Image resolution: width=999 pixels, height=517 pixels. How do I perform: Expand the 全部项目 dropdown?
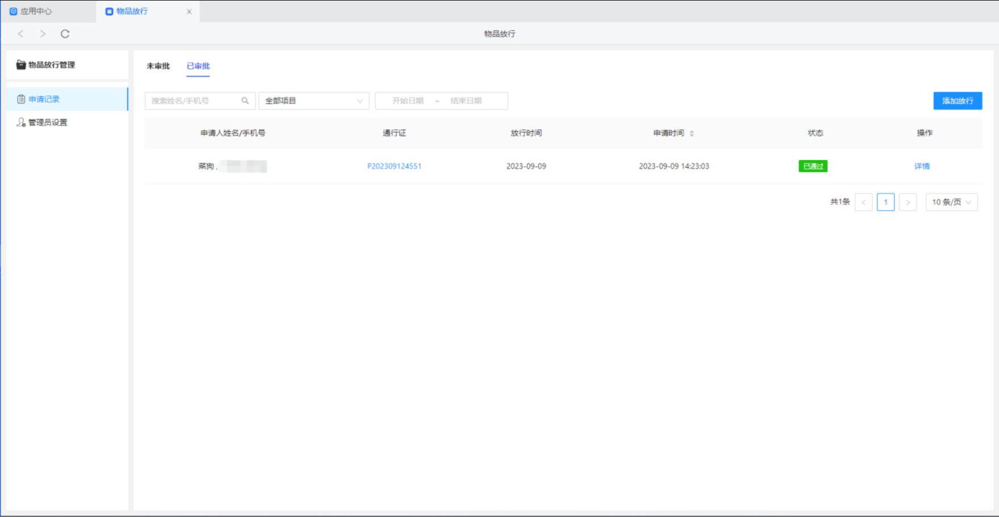click(x=314, y=101)
